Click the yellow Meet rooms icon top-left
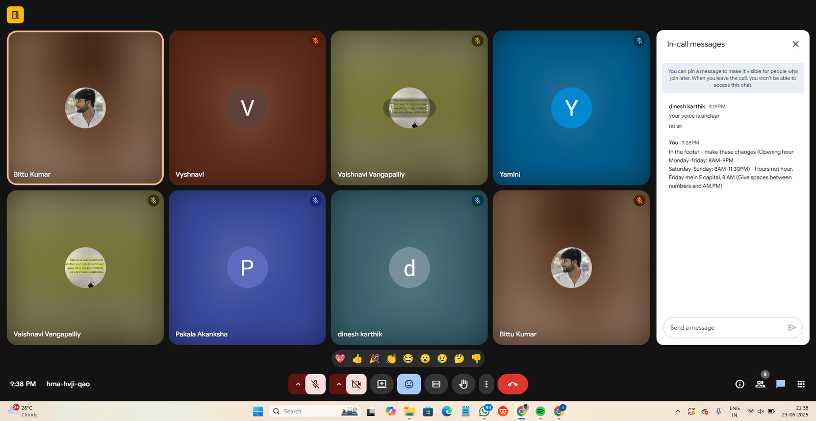816x421 pixels. coord(15,15)
